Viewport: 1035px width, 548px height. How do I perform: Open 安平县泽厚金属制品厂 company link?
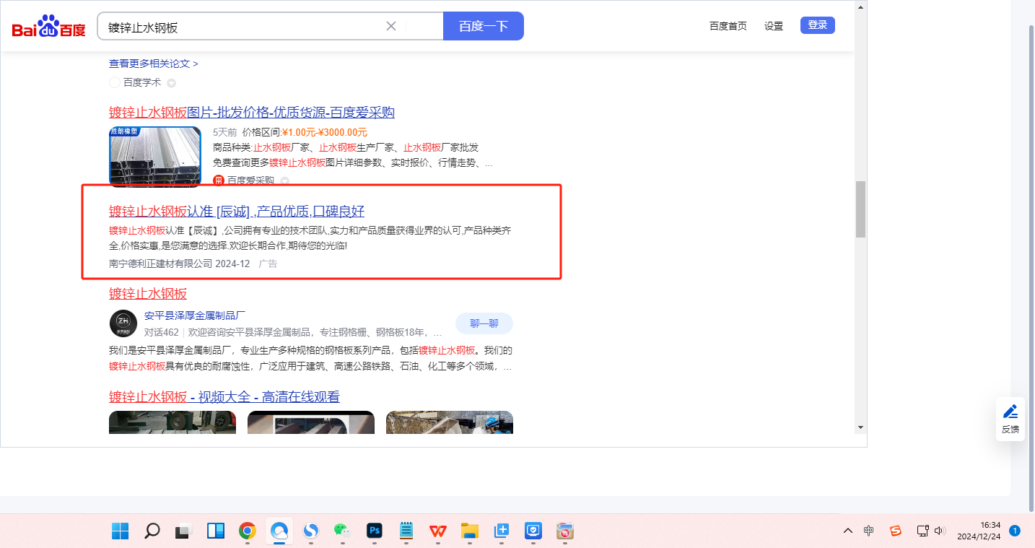(x=195, y=316)
